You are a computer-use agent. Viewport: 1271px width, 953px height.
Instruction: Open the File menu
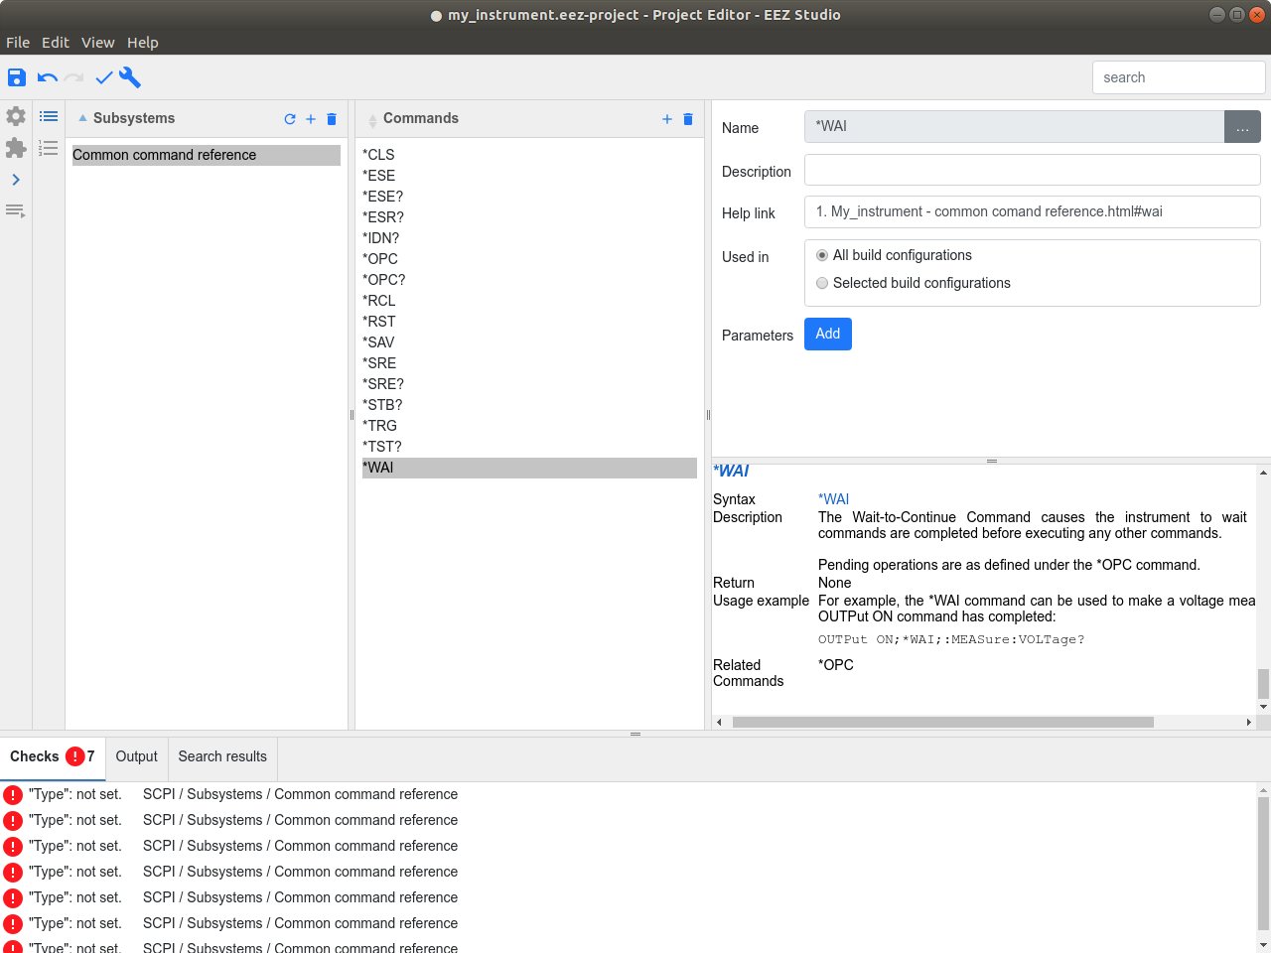click(x=18, y=43)
